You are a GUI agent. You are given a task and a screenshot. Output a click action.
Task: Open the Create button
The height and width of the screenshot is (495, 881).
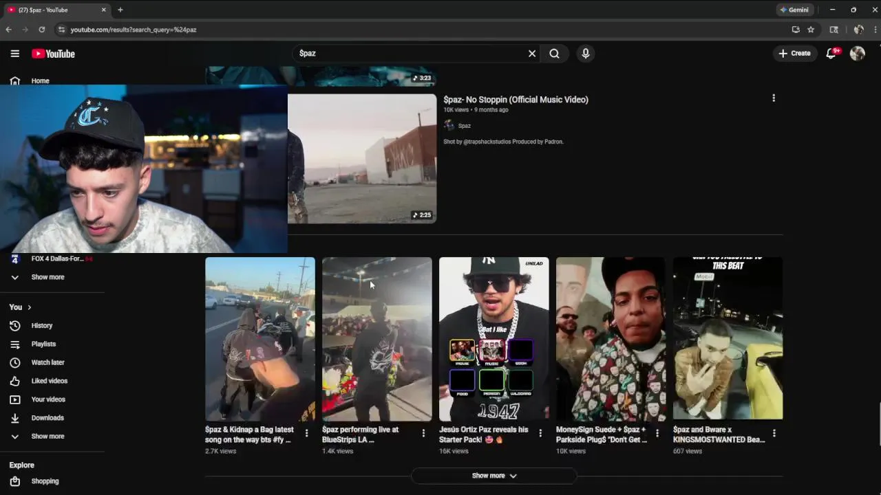click(x=794, y=53)
